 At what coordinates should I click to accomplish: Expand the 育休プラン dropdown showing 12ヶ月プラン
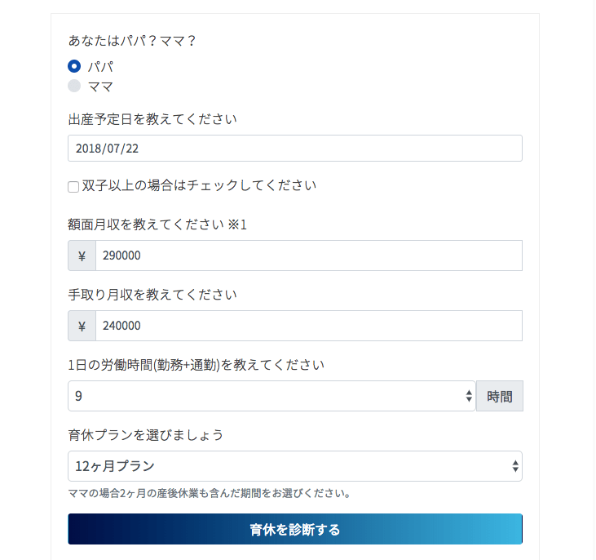click(x=294, y=466)
